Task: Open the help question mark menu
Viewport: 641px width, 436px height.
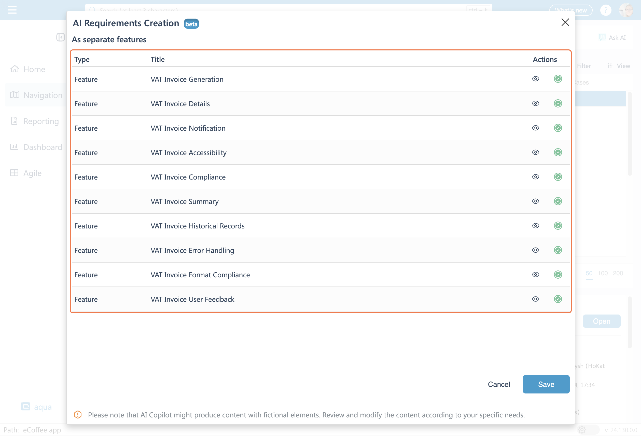Action: (606, 10)
